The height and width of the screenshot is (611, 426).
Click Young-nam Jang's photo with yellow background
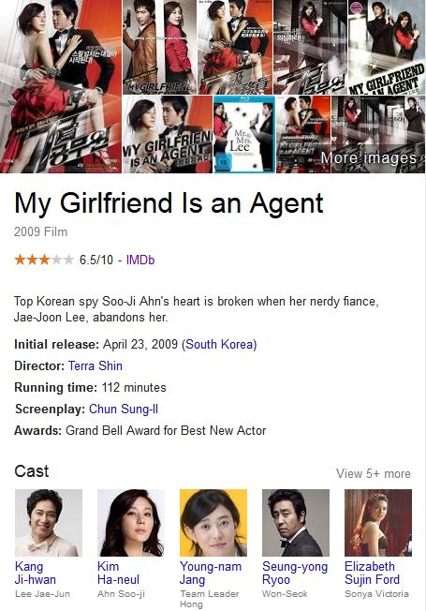(213, 523)
